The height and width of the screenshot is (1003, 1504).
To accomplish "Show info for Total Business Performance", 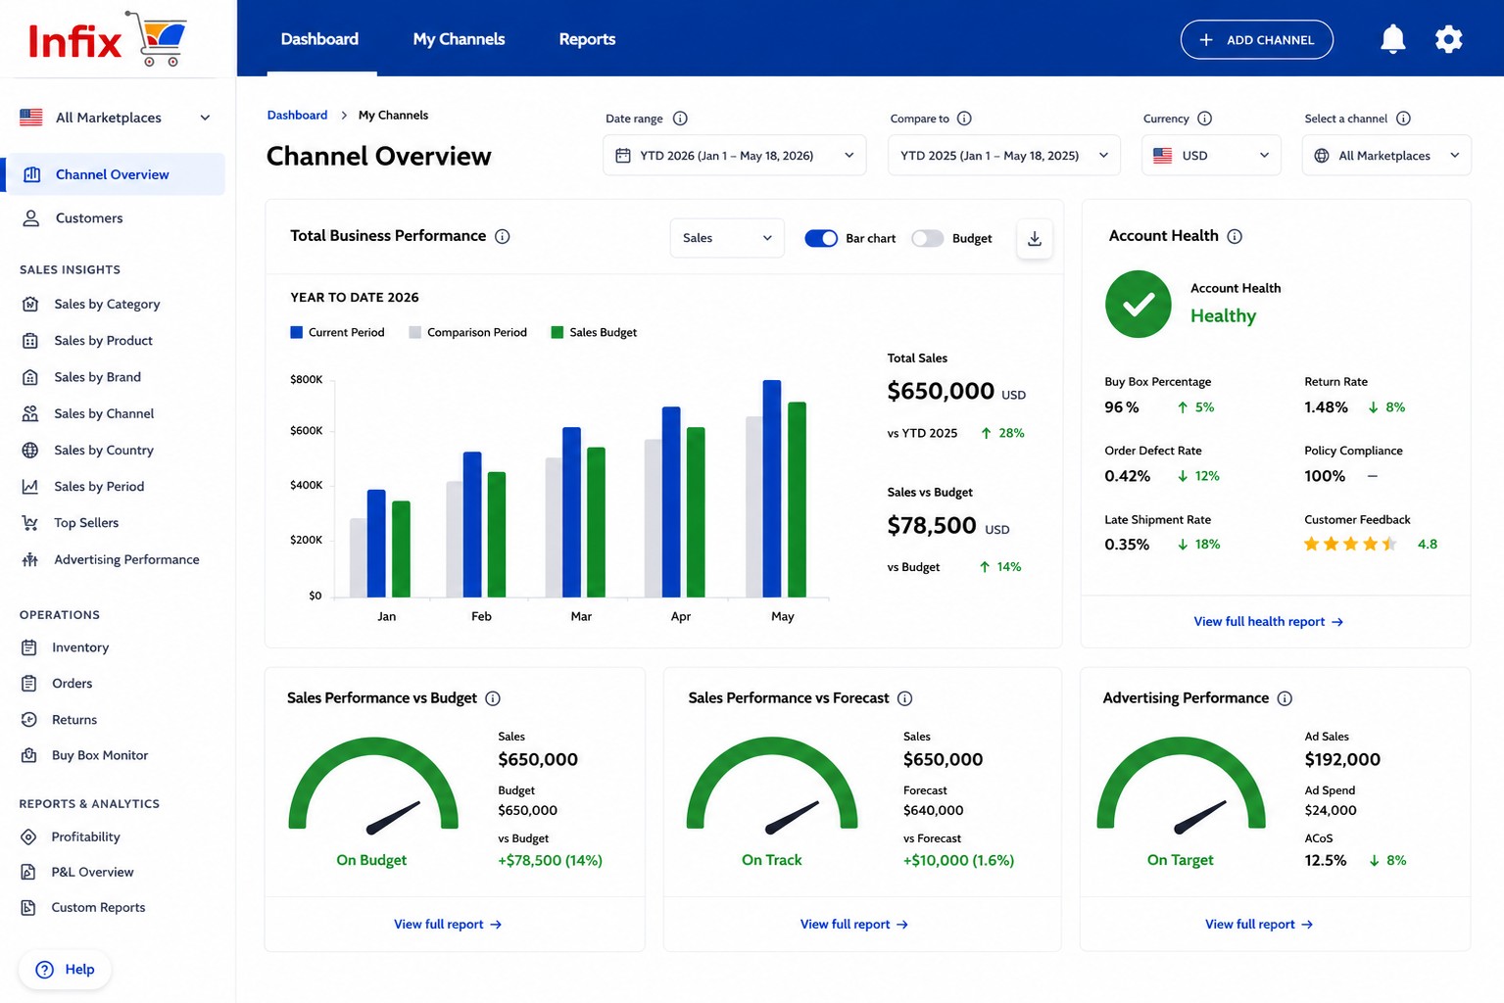I will pyautogui.click(x=502, y=236).
